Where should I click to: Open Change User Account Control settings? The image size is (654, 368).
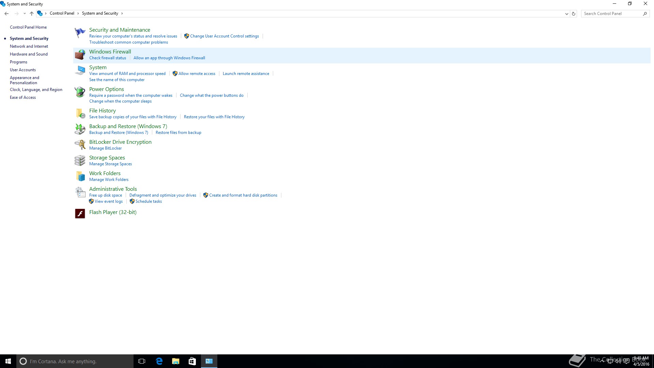tap(224, 36)
